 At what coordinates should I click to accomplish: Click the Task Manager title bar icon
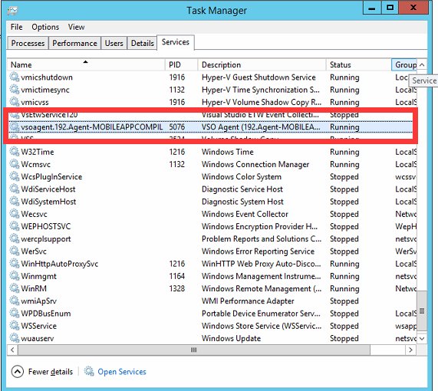click(x=12, y=11)
